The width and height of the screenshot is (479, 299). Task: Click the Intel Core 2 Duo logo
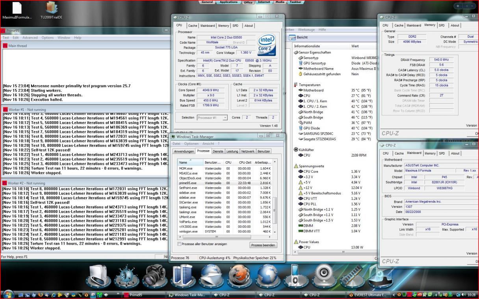(266, 45)
